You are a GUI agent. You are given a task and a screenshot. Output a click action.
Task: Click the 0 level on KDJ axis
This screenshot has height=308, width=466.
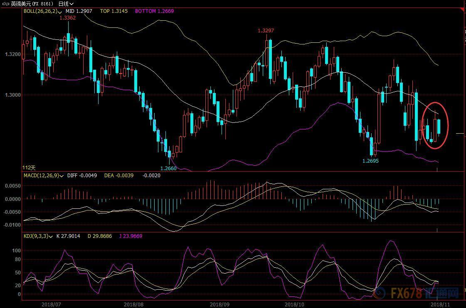[19, 294]
